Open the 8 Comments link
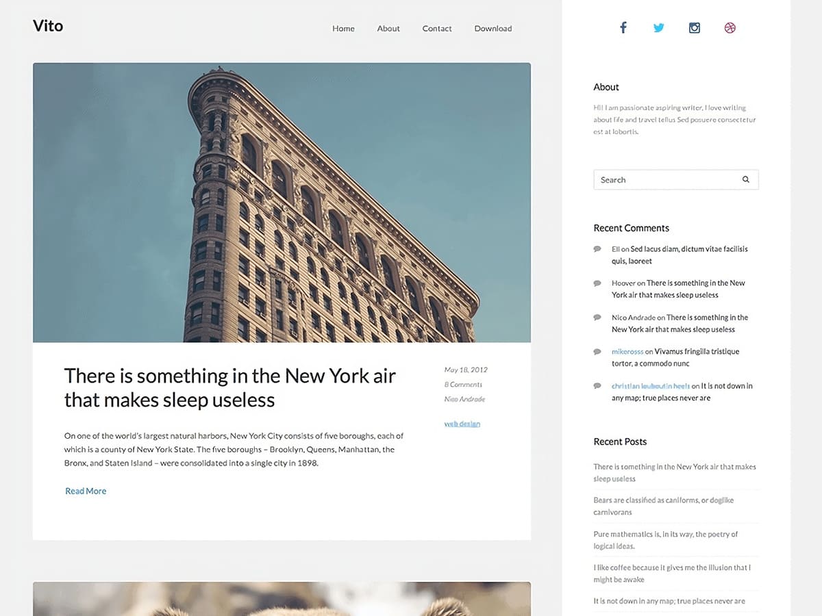822x616 pixels. [x=463, y=385]
